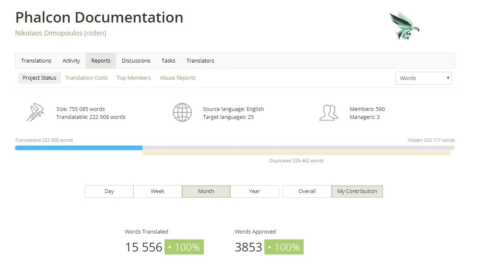The image size is (487, 269).
Task: Open the Words unit dropdown
Action: pyautogui.click(x=424, y=78)
